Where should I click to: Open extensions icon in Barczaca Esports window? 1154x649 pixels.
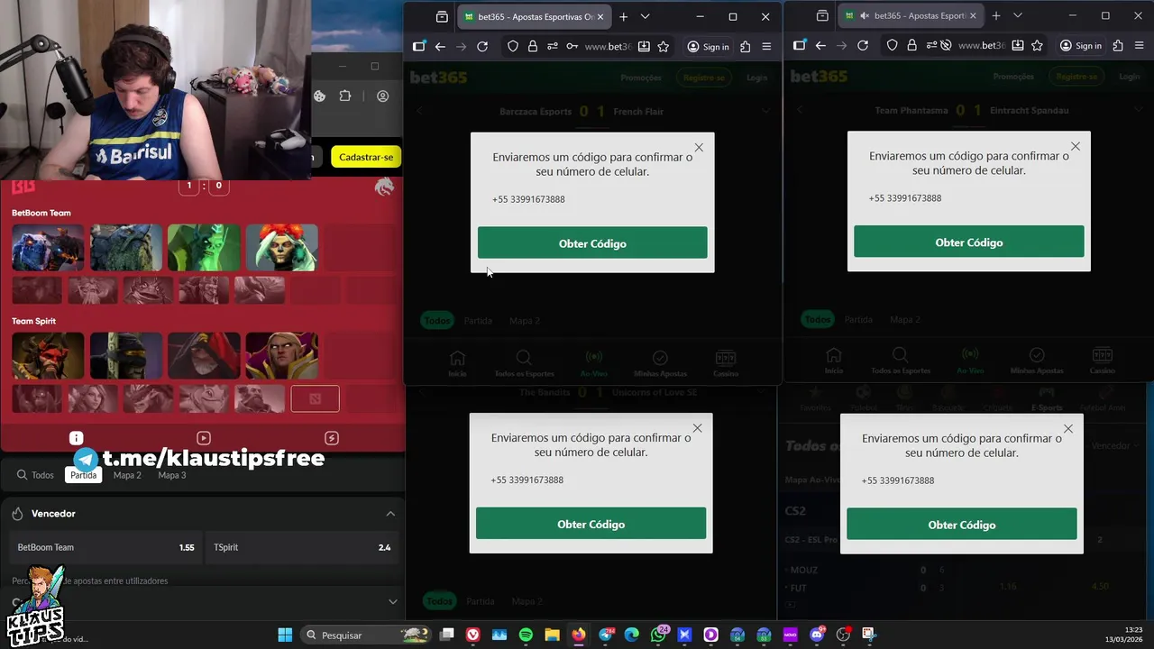[x=746, y=46]
